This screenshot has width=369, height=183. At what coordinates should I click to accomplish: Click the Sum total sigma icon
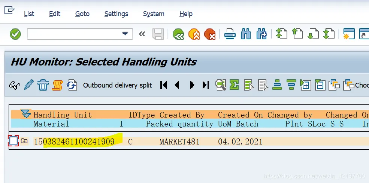pos(234,85)
